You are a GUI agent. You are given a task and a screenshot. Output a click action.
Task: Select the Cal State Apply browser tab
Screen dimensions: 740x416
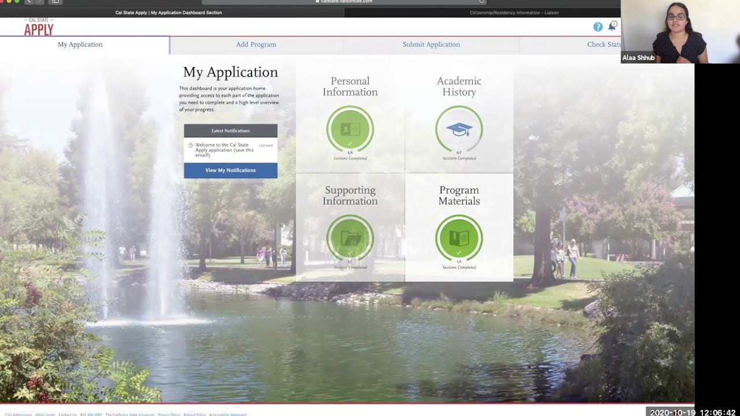172,13
